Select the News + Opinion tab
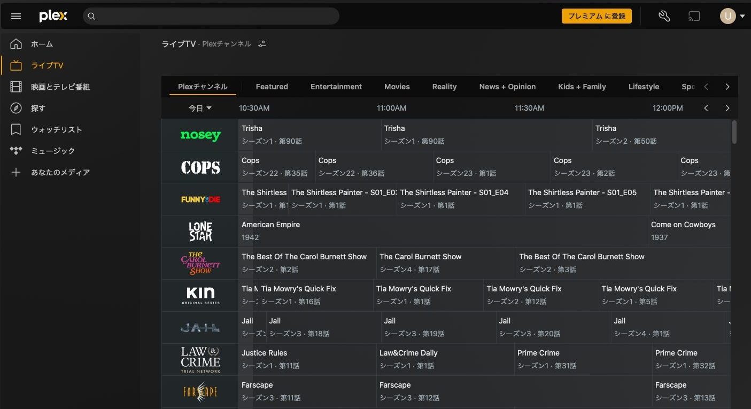Screen dimensions: 751x409 pos(507,87)
